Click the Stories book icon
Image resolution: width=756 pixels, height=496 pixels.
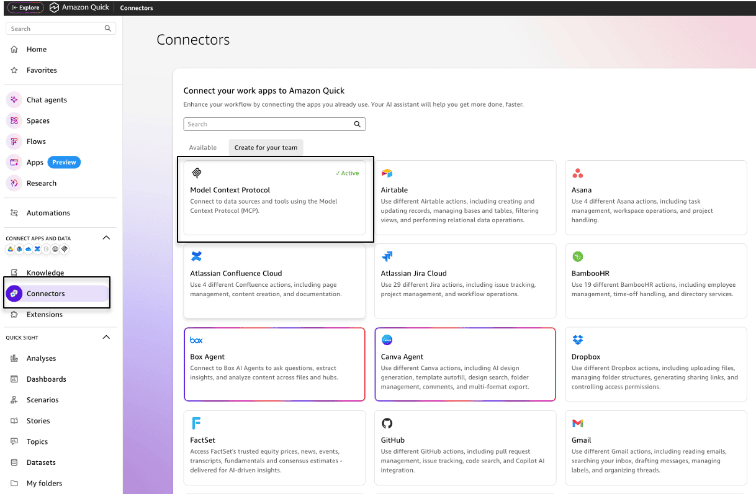14,421
